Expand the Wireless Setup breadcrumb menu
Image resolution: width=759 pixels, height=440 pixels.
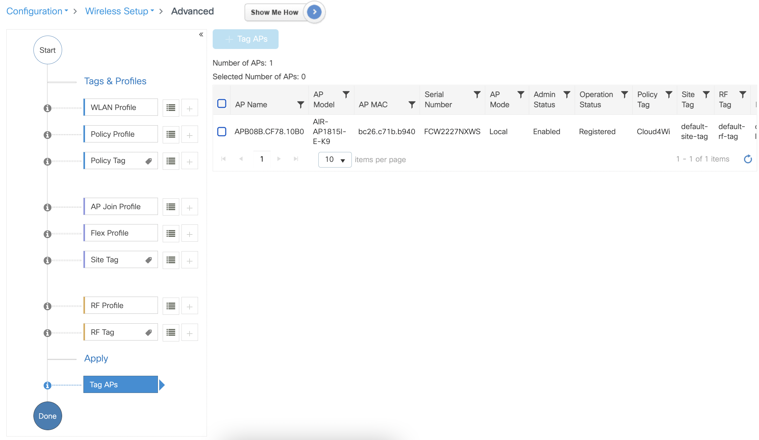(x=120, y=11)
